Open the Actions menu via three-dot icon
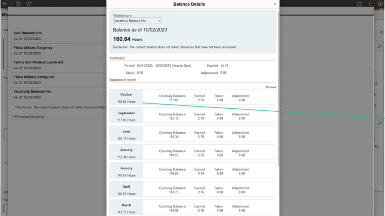 pyautogui.click(x=370, y=4)
